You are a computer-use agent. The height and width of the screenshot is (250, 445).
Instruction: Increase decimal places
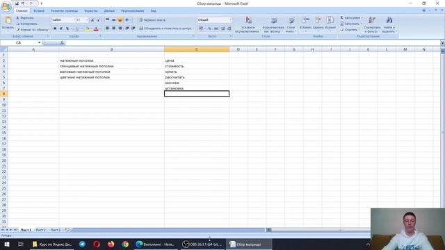point(222,28)
